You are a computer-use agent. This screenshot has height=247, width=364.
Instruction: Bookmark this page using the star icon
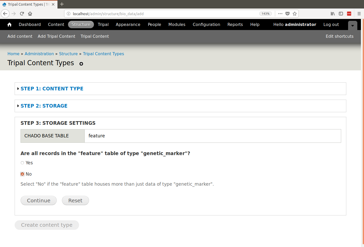pos(295,14)
